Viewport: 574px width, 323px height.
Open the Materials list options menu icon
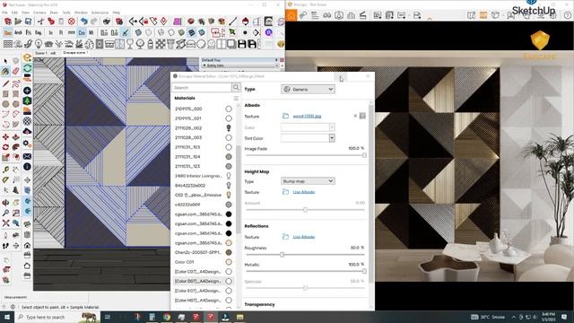click(236, 98)
